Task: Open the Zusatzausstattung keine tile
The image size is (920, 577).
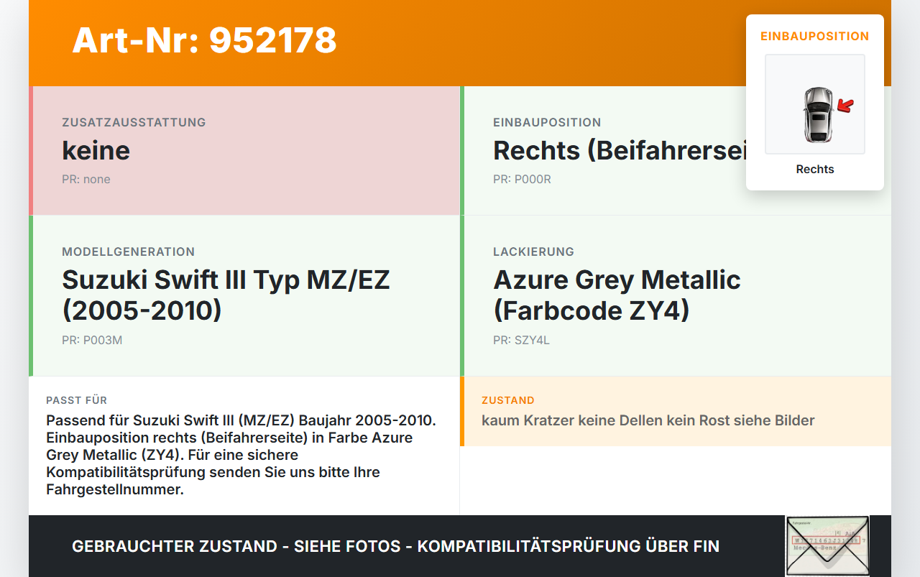Action: tap(244, 151)
